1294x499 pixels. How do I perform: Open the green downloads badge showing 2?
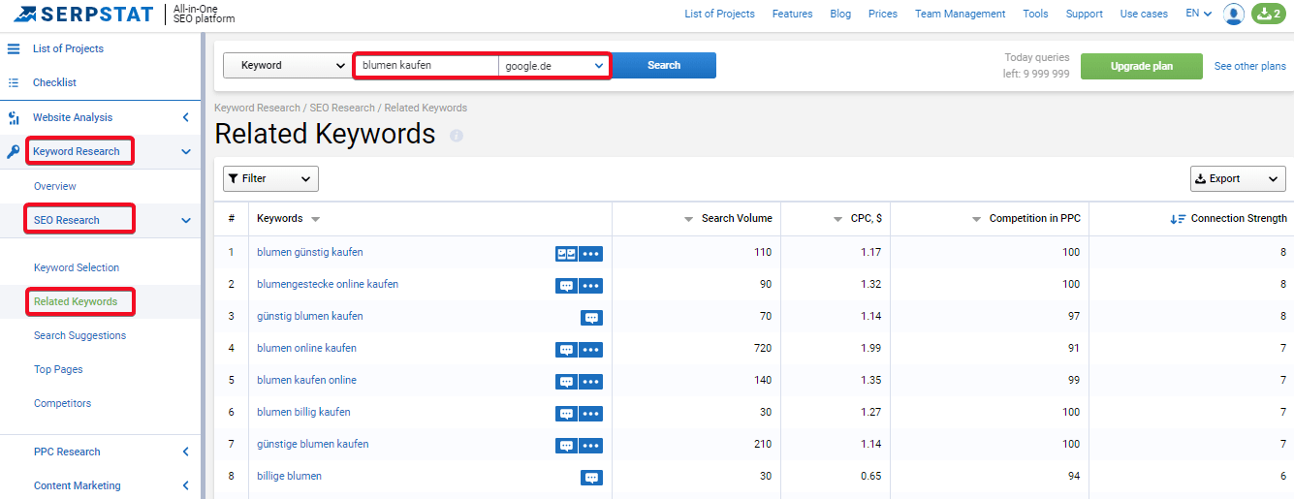(1269, 14)
